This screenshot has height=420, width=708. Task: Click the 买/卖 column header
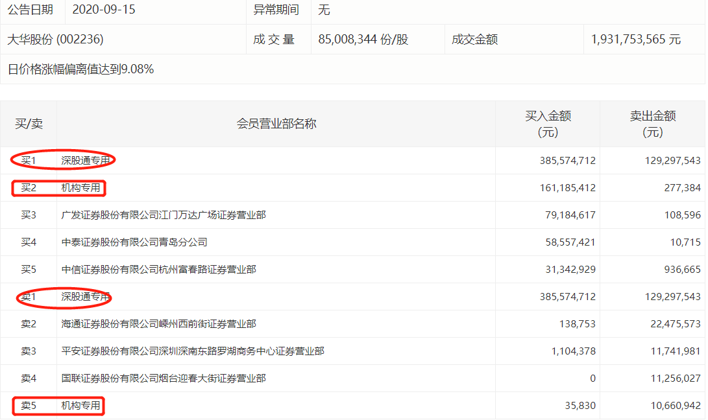pos(29,124)
